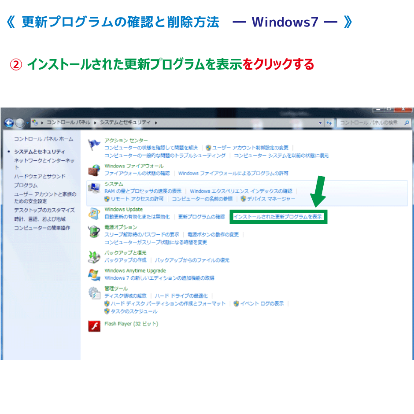Click the Windows Update icon
Image resolution: width=414 pixels, height=414 pixels.
(94, 214)
